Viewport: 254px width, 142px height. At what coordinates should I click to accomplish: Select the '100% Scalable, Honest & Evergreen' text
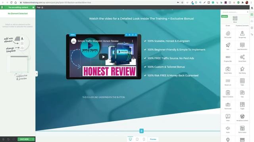click(168, 41)
